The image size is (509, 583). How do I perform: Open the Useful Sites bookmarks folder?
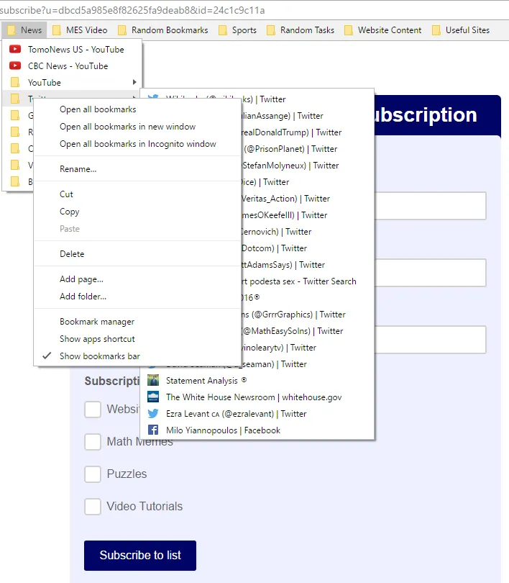pos(461,30)
